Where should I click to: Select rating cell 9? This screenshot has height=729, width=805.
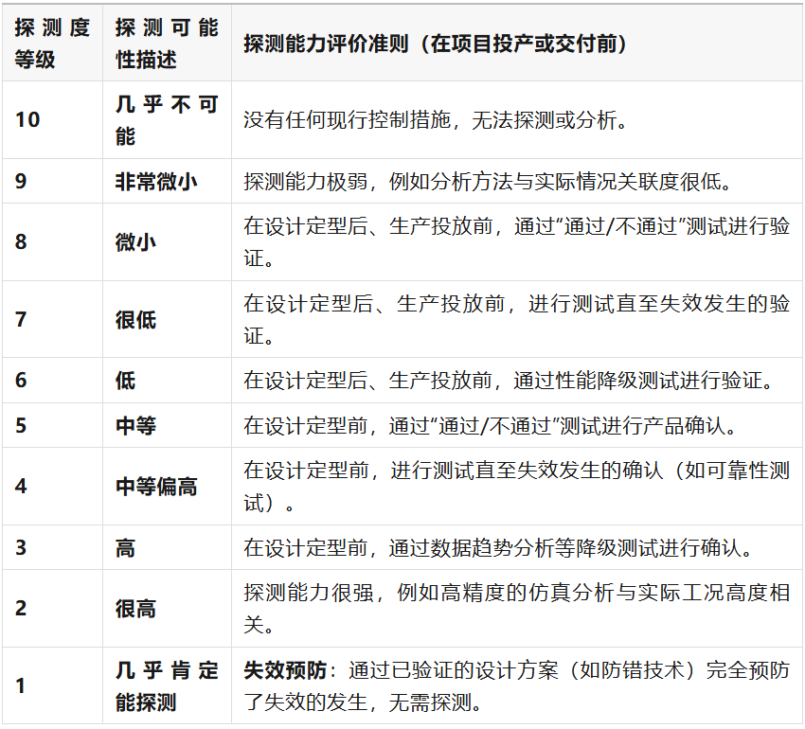[x=52, y=181]
